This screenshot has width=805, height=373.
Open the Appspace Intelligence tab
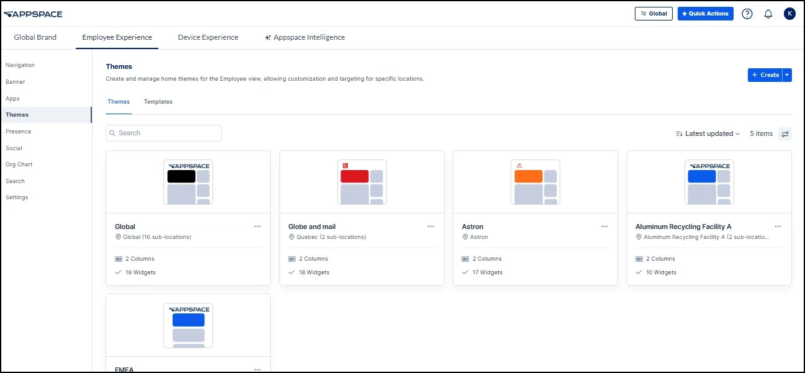pyautogui.click(x=304, y=37)
